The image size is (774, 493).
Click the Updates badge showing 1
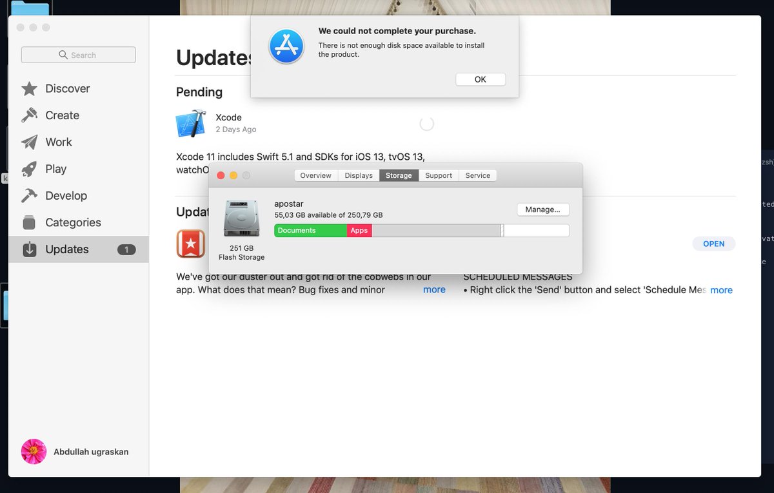point(126,249)
